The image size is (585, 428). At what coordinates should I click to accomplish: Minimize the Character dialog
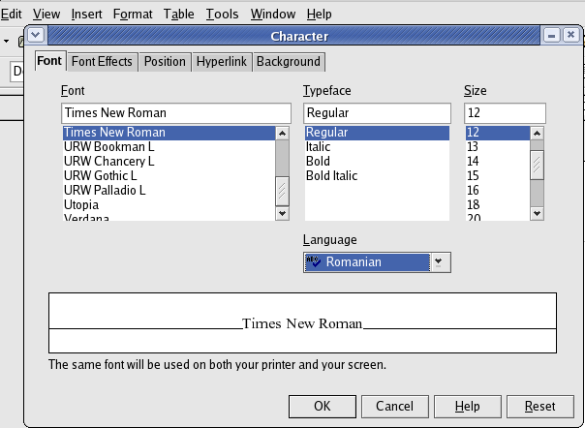[552, 36]
